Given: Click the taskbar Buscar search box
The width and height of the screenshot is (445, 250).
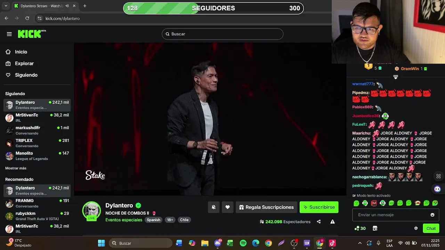Looking at the screenshot, I should click(141, 243).
